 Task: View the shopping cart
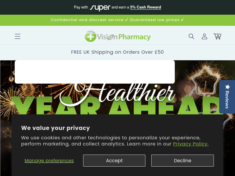(x=217, y=36)
